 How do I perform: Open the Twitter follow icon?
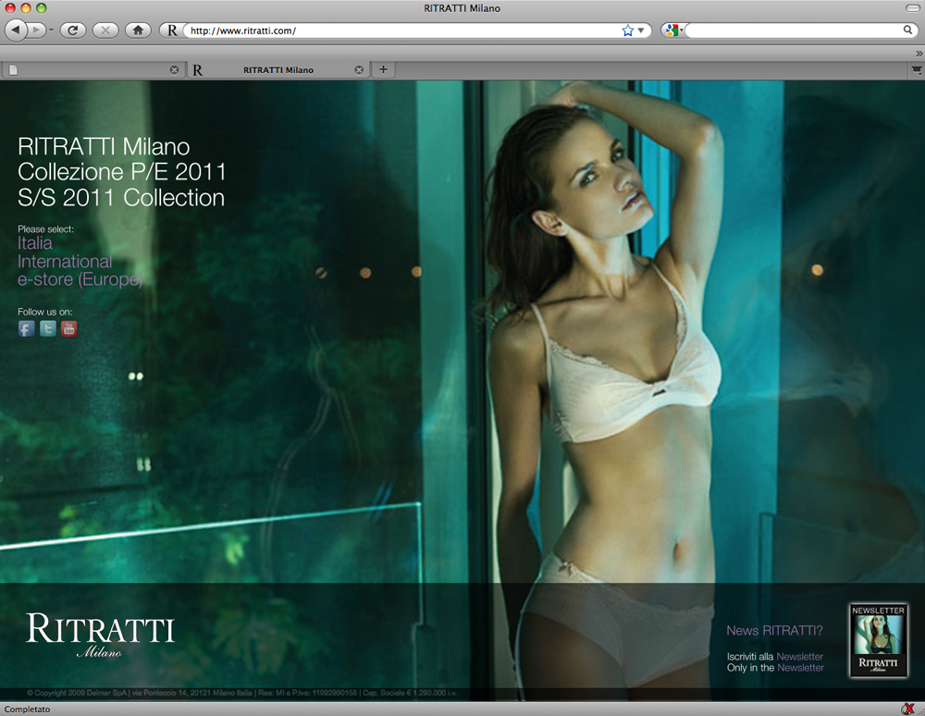pos(48,328)
